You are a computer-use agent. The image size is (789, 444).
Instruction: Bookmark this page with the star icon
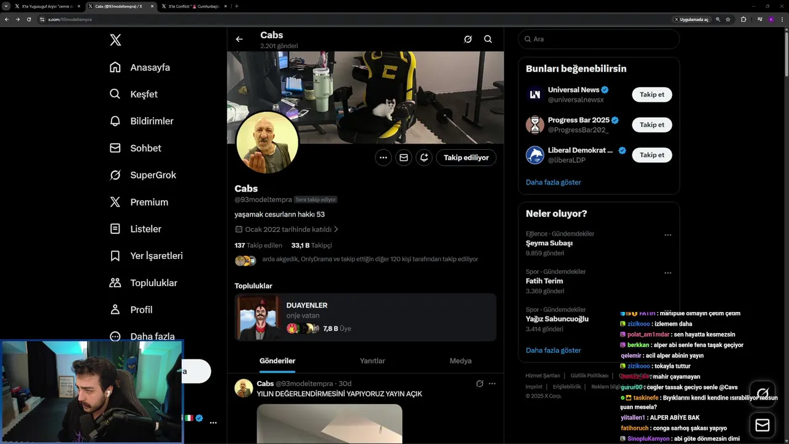728,19
